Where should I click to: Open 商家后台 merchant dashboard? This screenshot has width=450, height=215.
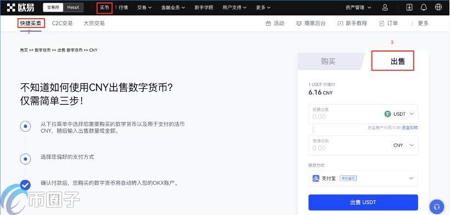(x=311, y=24)
